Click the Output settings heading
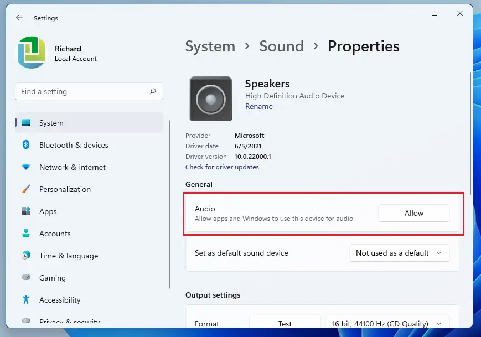 pos(213,295)
